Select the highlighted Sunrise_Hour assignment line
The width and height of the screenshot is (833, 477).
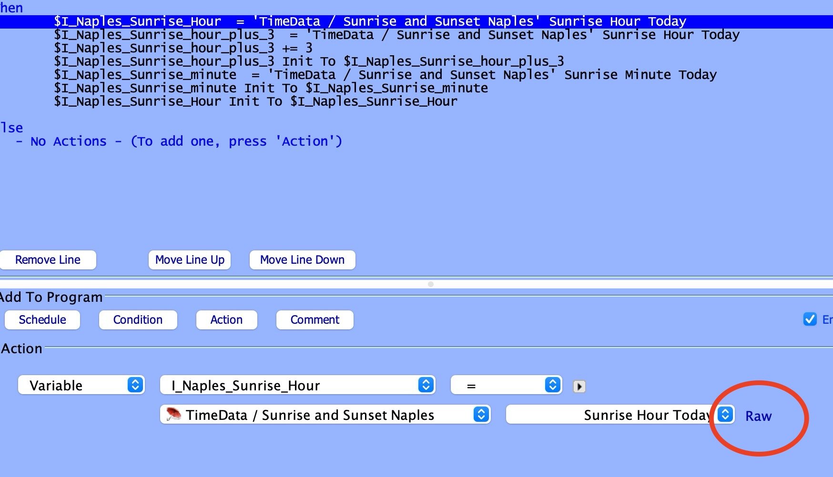[369, 21]
